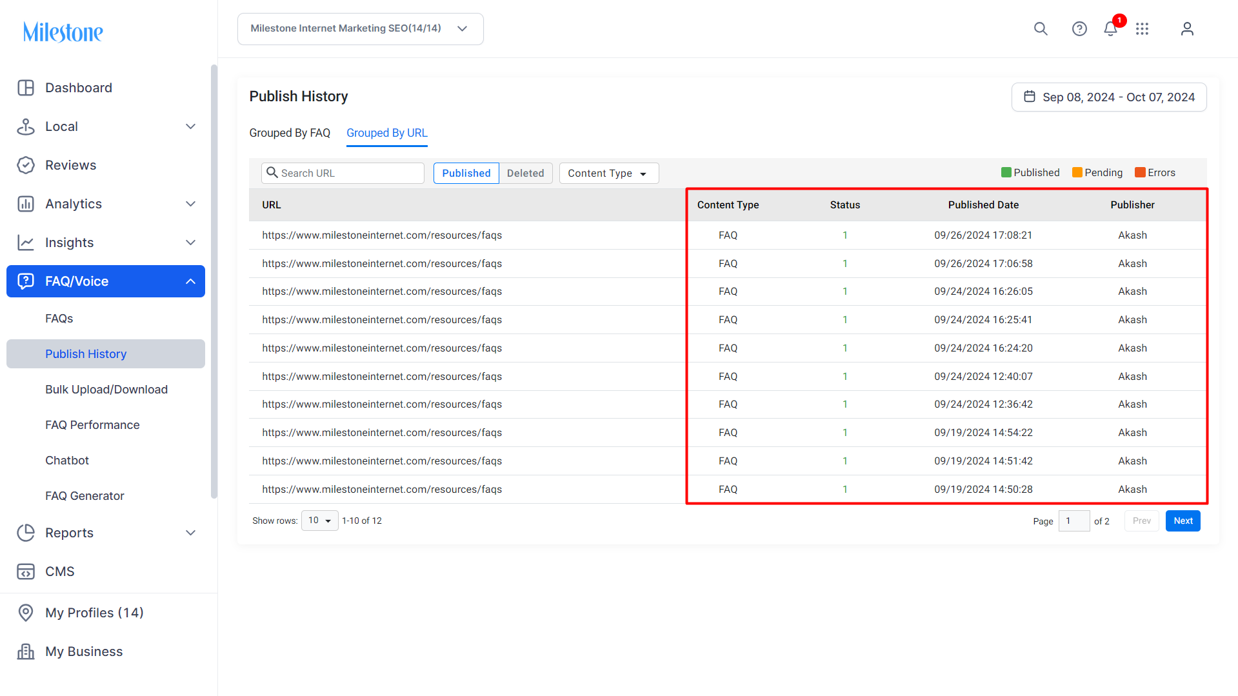Click the Status column header

(x=845, y=204)
